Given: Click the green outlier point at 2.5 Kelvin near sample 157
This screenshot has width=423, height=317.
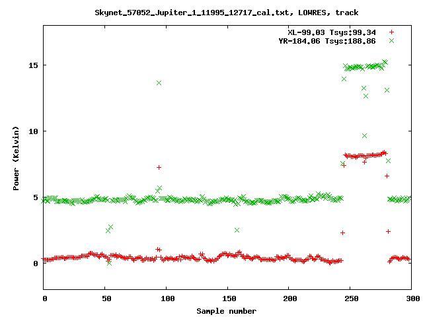Looking at the screenshot, I should [x=237, y=230].
